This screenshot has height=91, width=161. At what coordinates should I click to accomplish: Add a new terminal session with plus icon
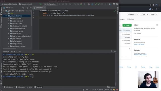[x=20, y=51]
